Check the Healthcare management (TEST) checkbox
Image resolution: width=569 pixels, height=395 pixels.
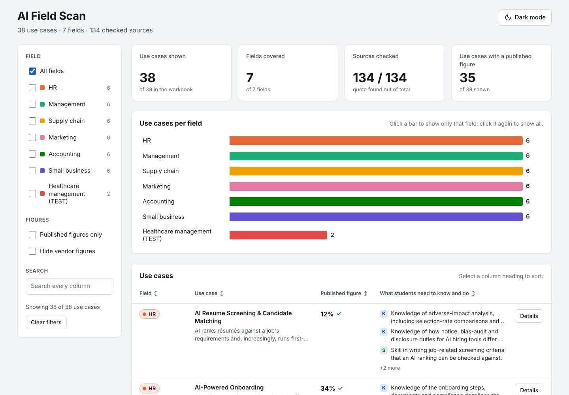point(32,194)
